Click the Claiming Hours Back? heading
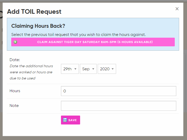The height and width of the screenshot is (140, 187). [38, 26]
